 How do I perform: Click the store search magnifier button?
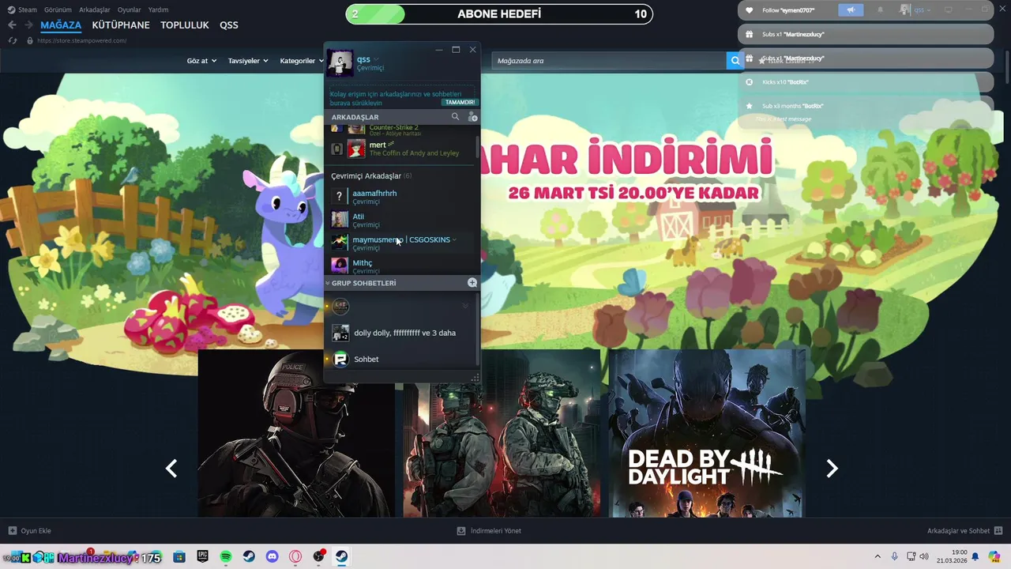(735, 61)
